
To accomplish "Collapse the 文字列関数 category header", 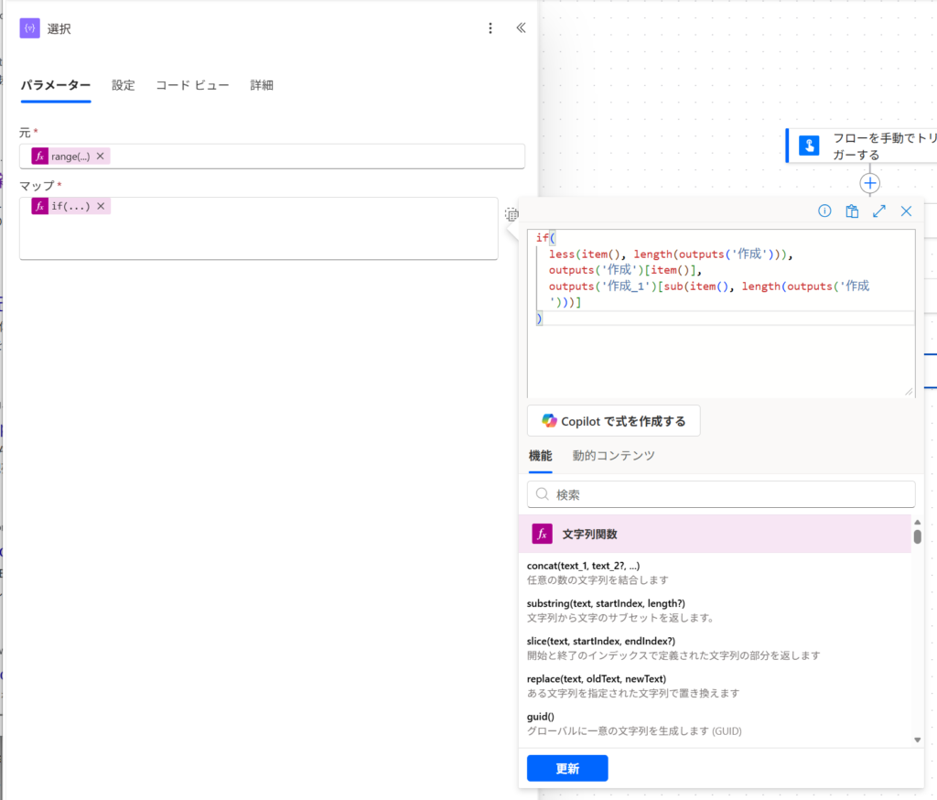I will (x=714, y=534).
